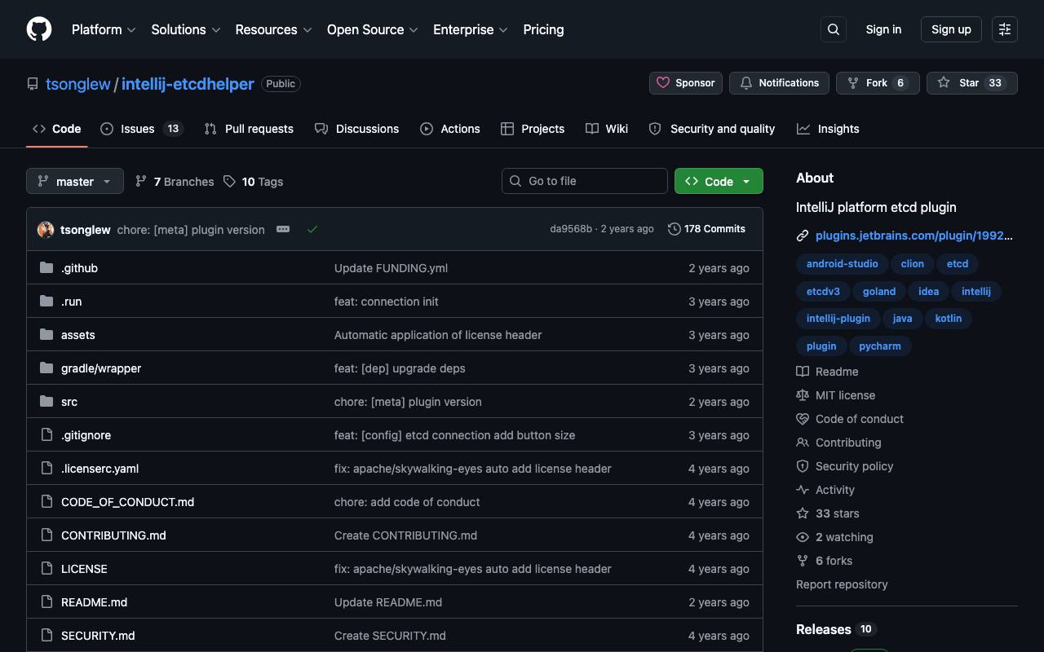This screenshot has height=652, width=1044.
Task: Click the scale icon next to MIT license
Action: 803,395
